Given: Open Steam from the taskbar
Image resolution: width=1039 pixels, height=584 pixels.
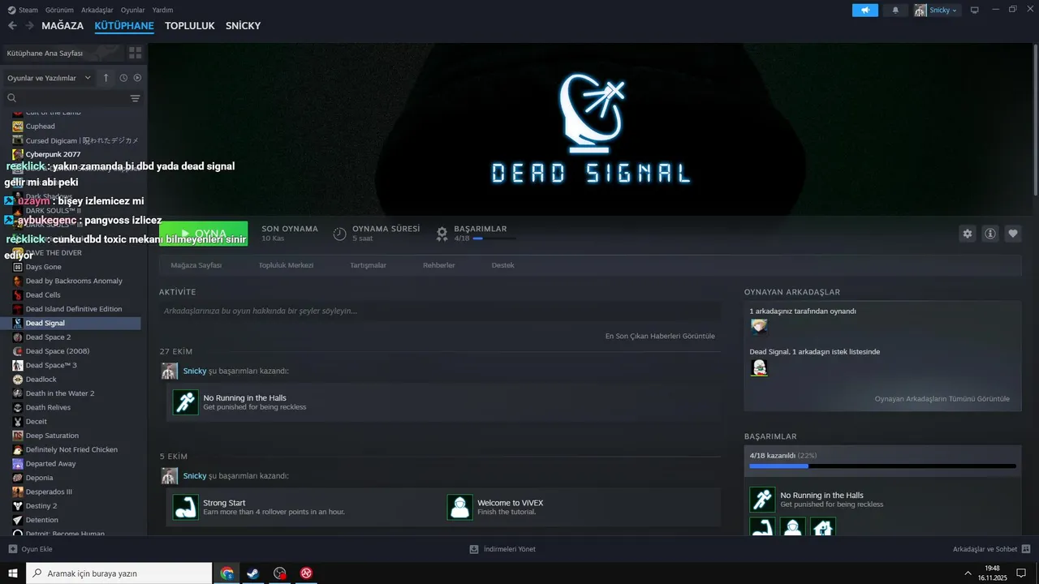Looking at the screenshot, I should point(253,573).
